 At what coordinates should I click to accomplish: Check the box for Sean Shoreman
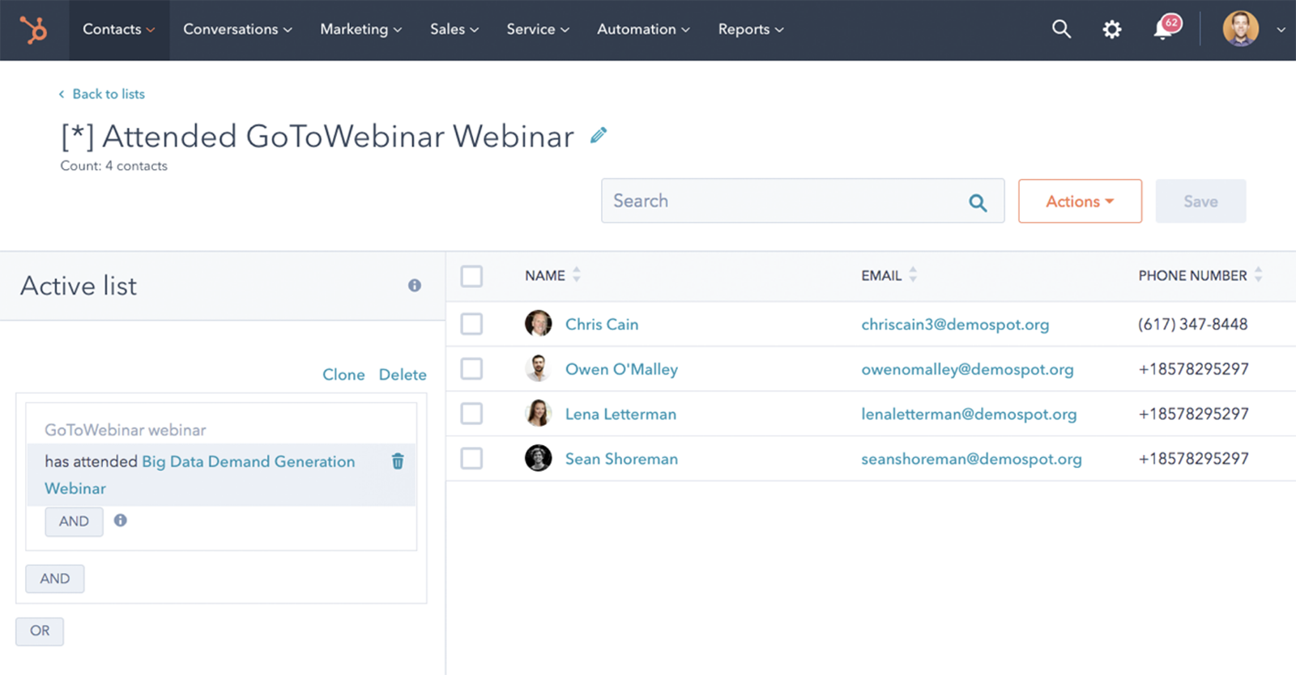(471, 458)
